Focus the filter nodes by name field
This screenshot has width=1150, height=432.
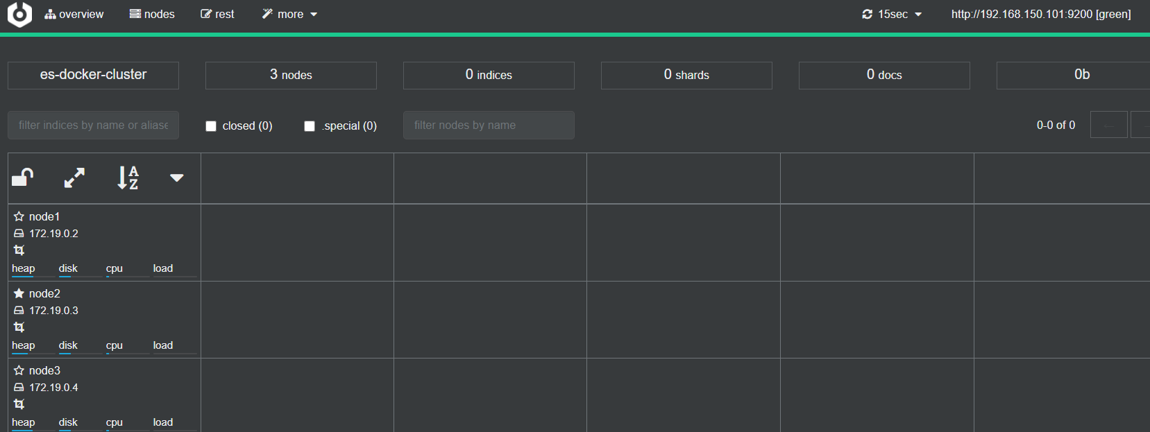pos(489,125)
